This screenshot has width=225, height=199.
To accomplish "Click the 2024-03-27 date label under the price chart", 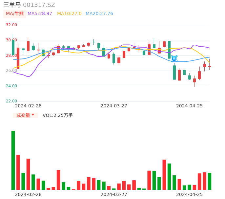I will (x=114, y=106).
